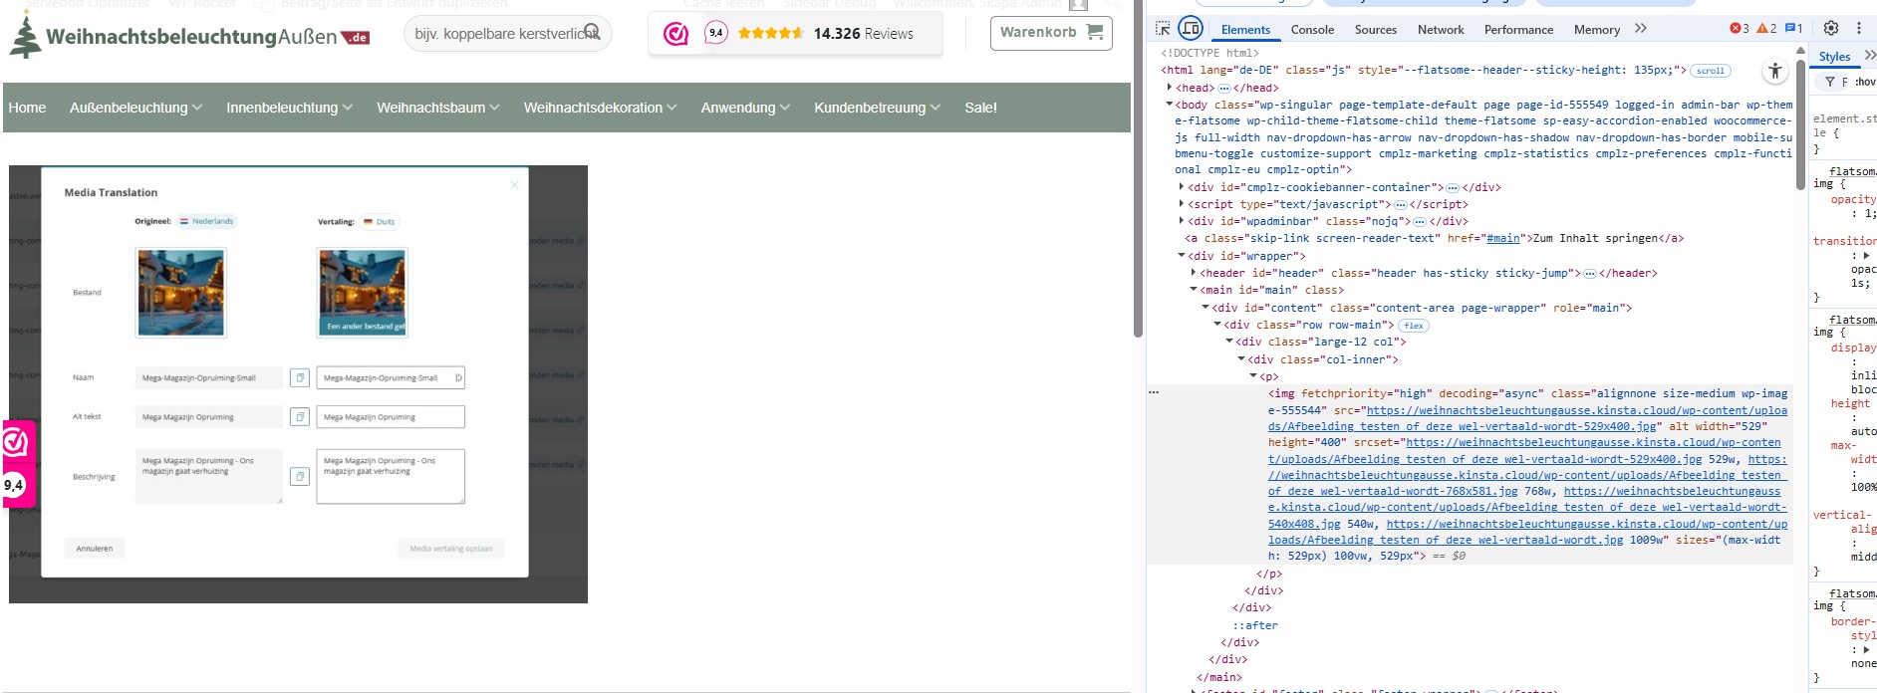Open DevTools settings gear
Image resolution: width=1877 pixels, height=693 pixels.
point(1831,28)
